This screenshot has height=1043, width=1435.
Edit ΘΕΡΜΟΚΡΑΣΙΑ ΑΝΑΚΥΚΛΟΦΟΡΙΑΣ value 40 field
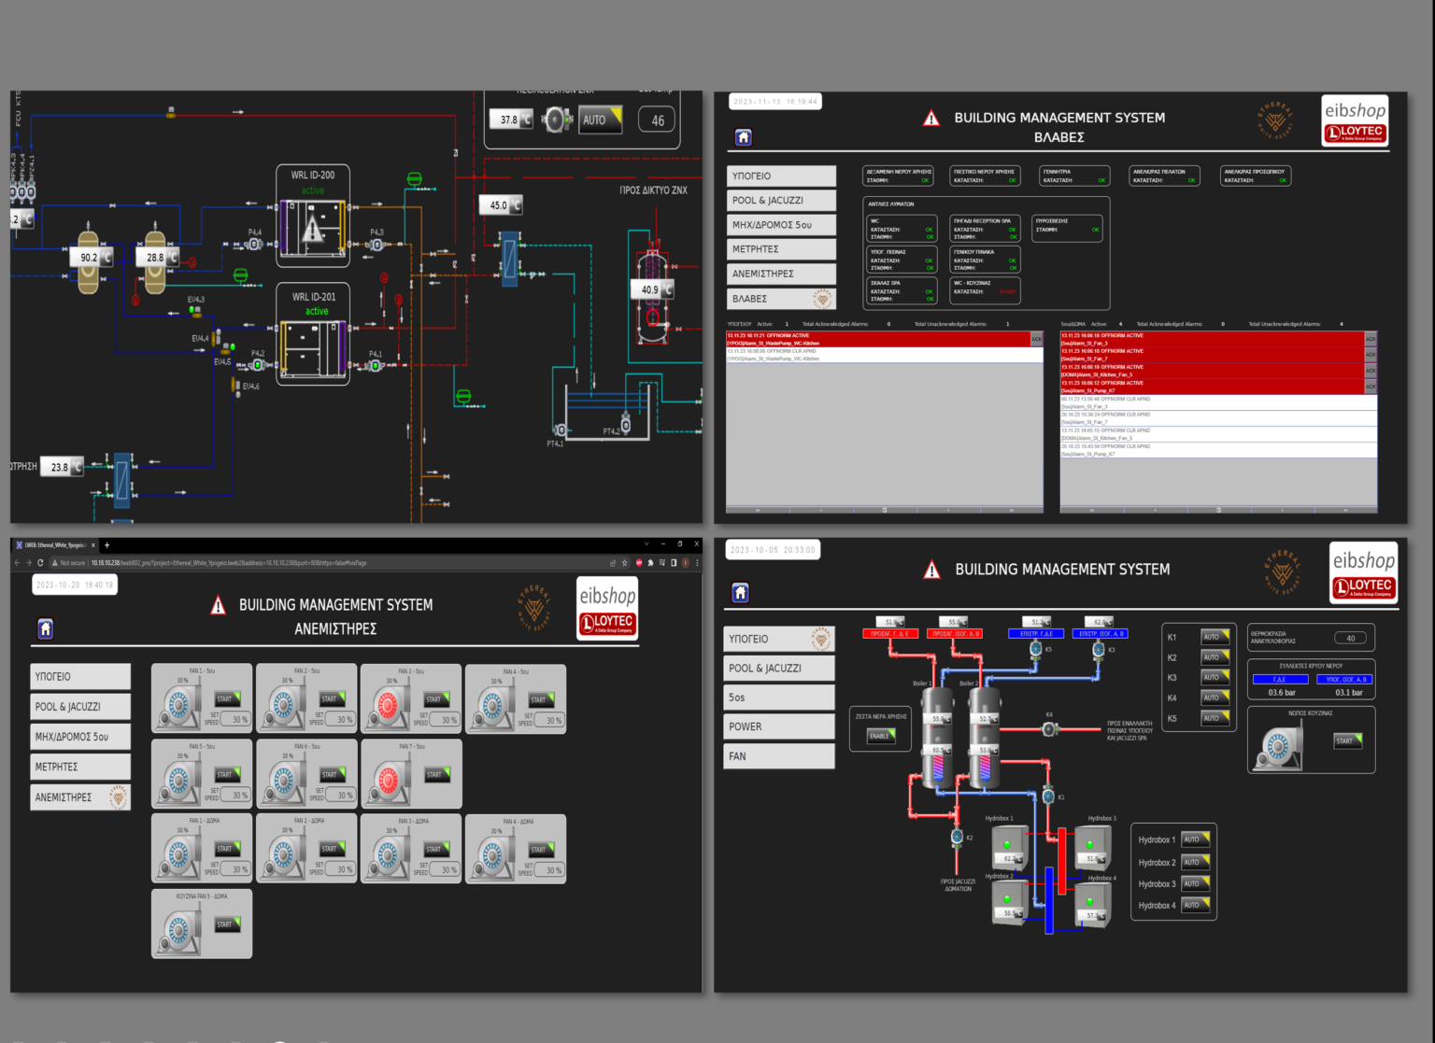[1350, 639]
